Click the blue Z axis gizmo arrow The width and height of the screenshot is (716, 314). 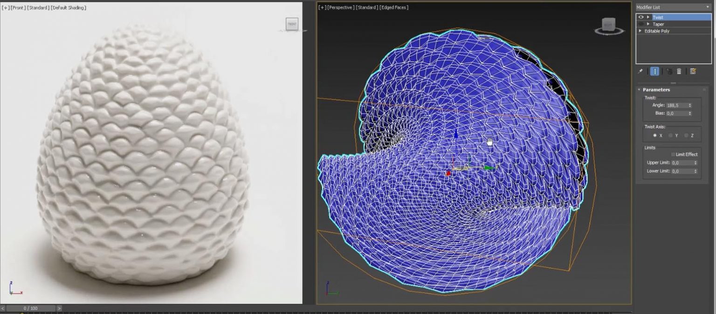point(456,135)
